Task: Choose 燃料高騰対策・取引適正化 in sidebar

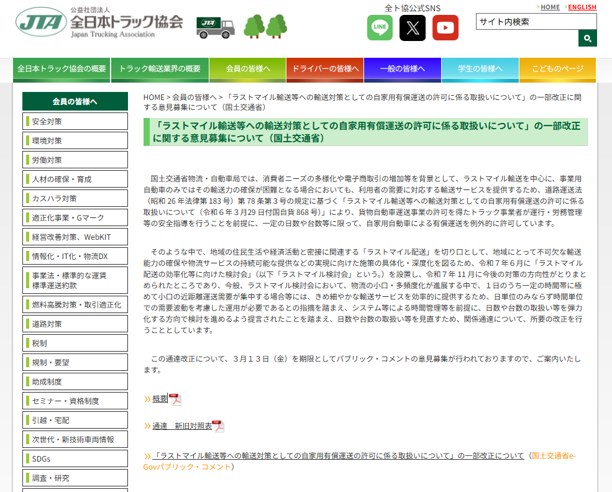Action: click(x=75, y=304)
